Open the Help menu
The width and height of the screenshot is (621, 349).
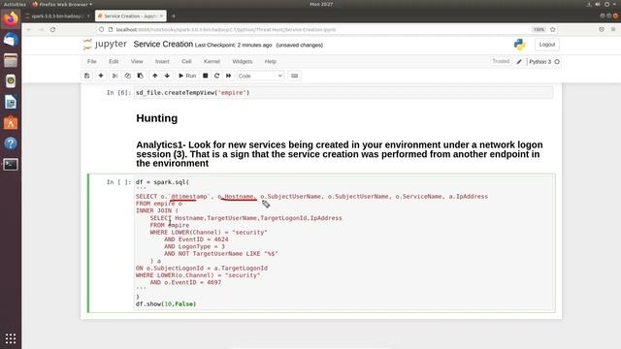pos(270,61)
